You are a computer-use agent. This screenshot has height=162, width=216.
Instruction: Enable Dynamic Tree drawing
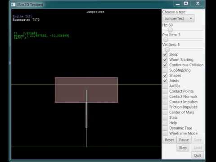(x=165, y=128)
